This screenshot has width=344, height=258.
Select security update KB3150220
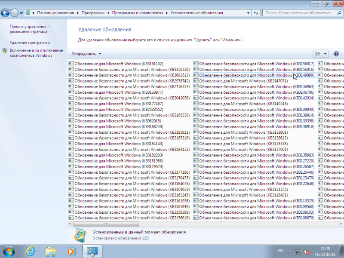132,70
